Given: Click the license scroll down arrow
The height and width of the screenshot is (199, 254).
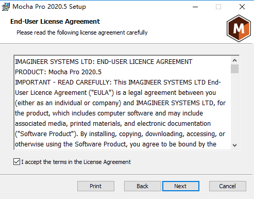Looking at the screenshot, I should click(234, 145).
